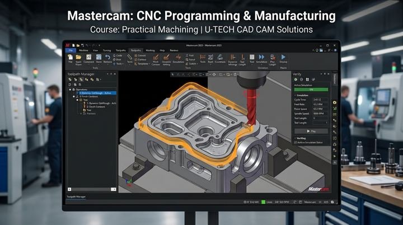Select the Toolpath Manager bottom tab
403x225 pixels.
point(76,196)
